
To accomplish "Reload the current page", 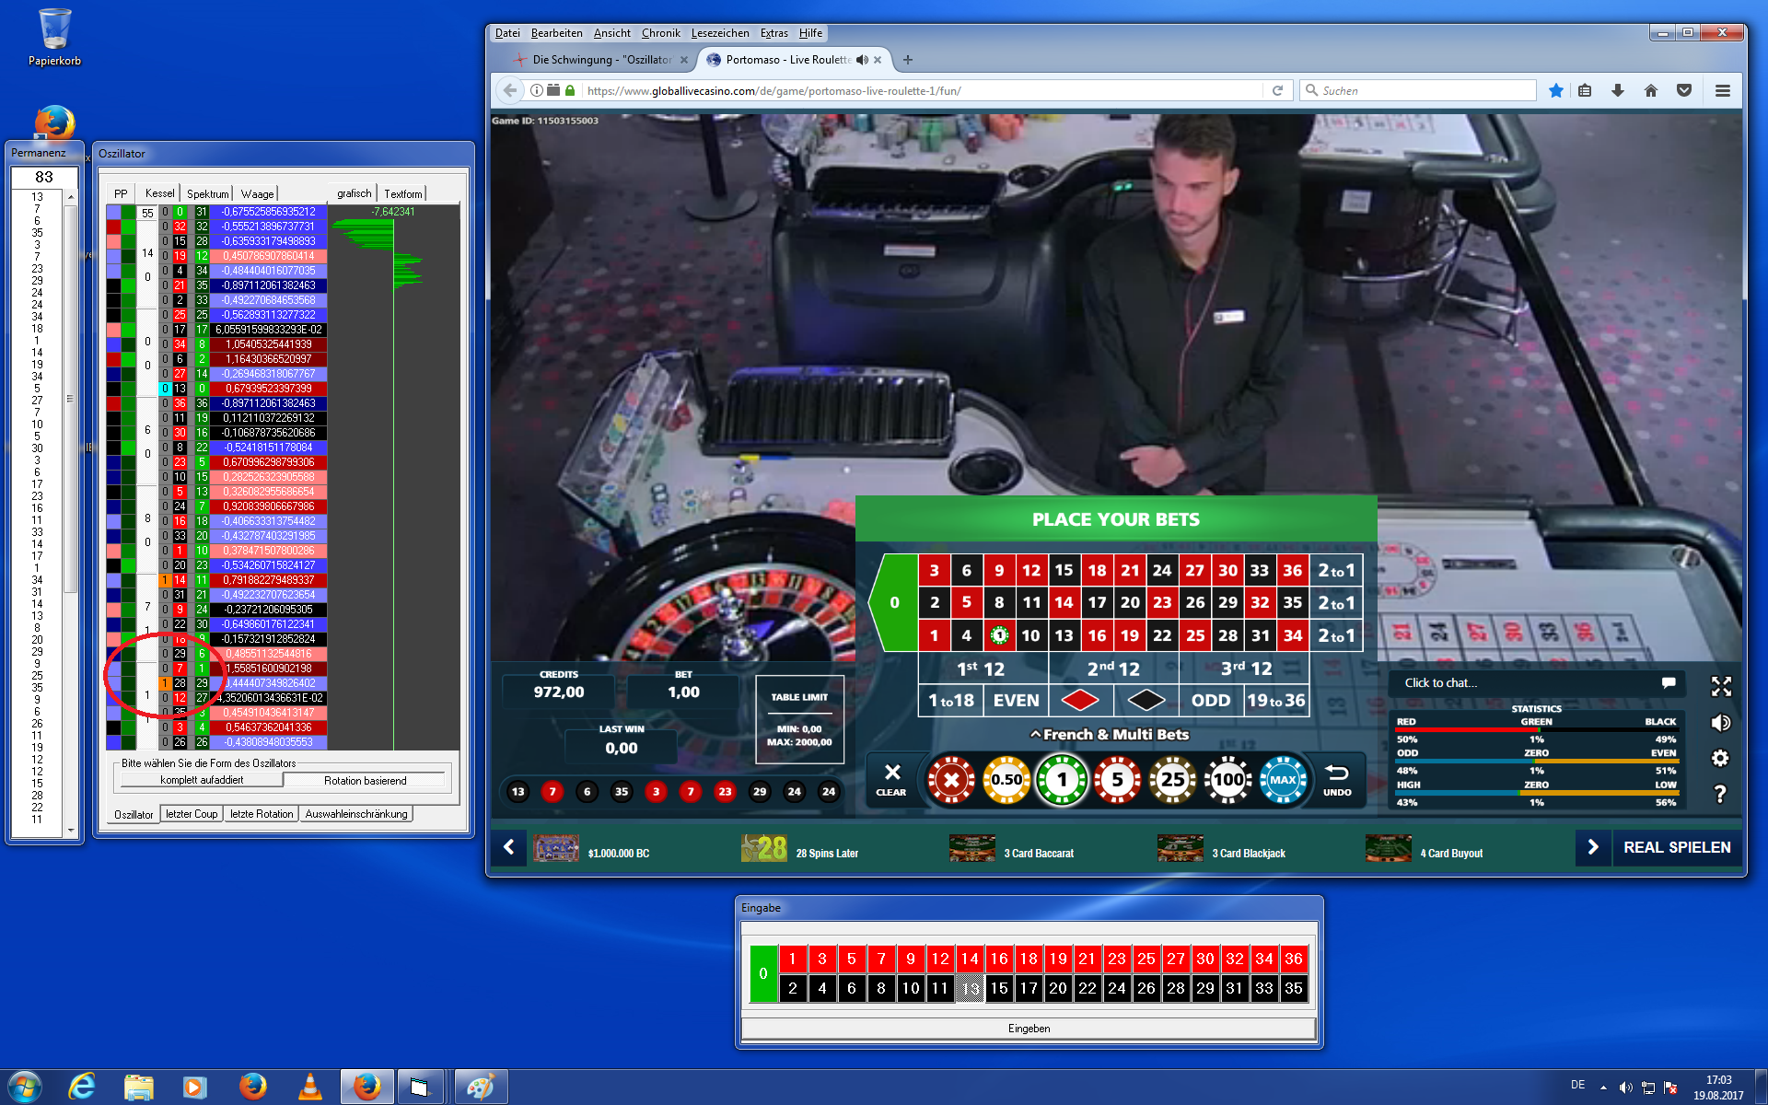I will tap(1277, 90).
